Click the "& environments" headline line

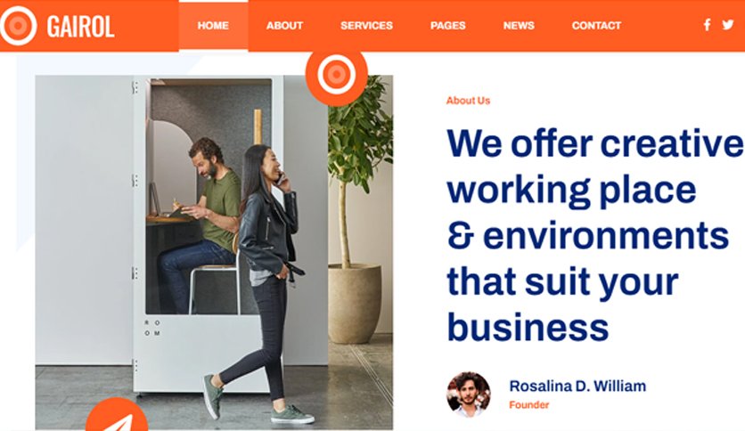[x=588, y=235]
